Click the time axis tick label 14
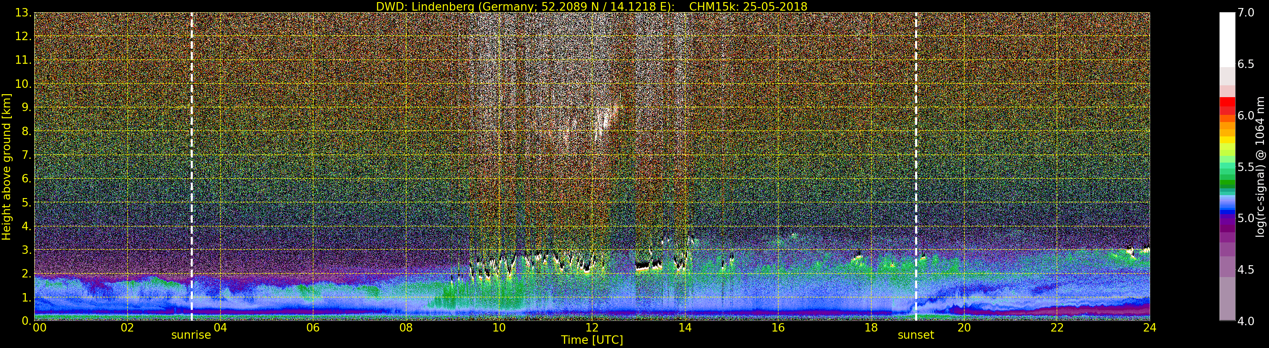The width and height of the screenshot is (1269, 348). coord(685,328)
